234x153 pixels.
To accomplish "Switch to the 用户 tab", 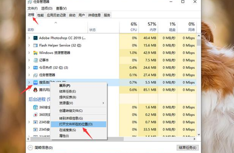I will click(x=82, y=15).
